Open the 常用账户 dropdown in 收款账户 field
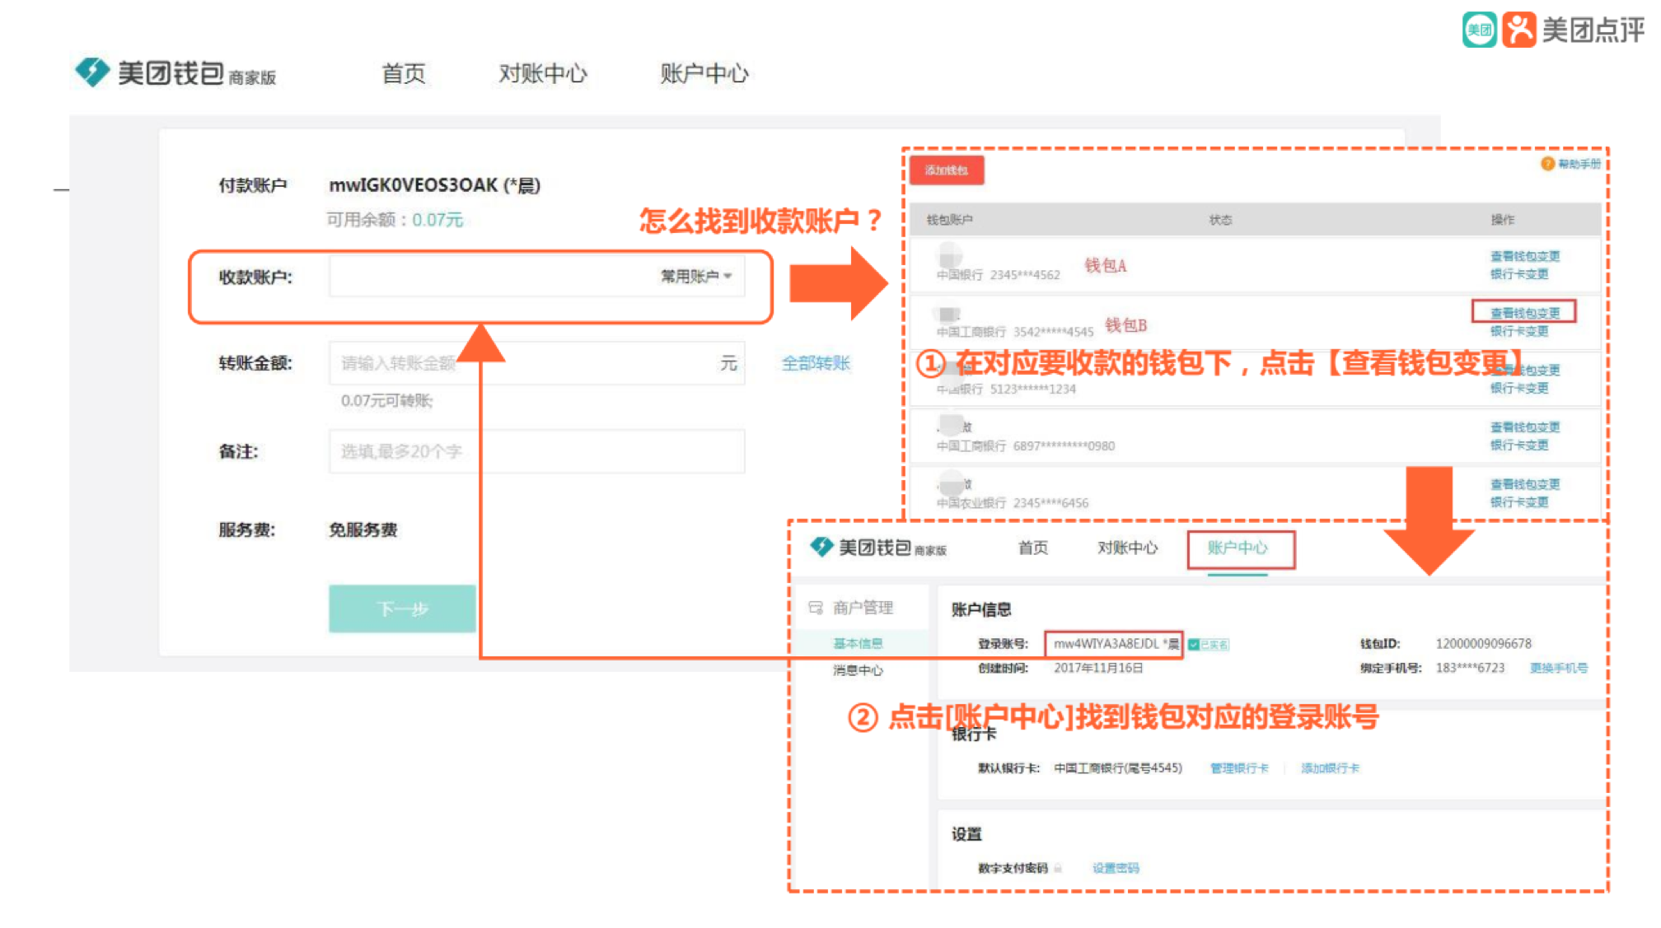This screenshot has width=1661, height=928. 696,276
